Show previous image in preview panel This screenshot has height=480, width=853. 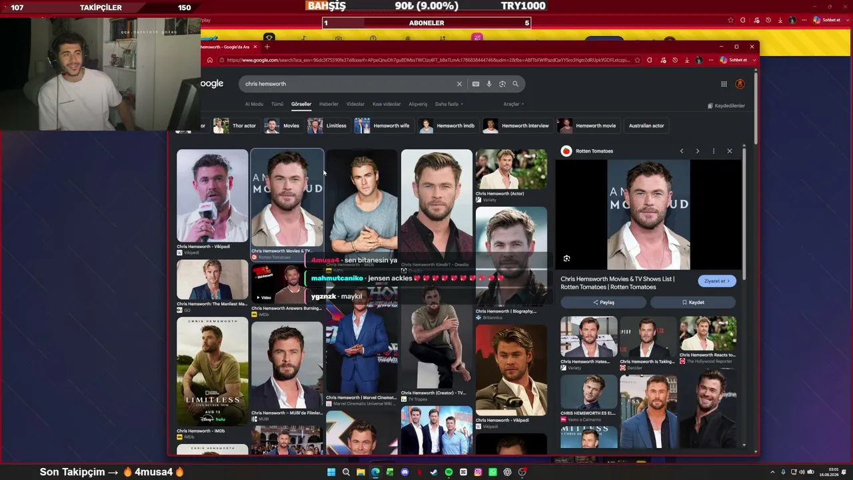(682, 151)
